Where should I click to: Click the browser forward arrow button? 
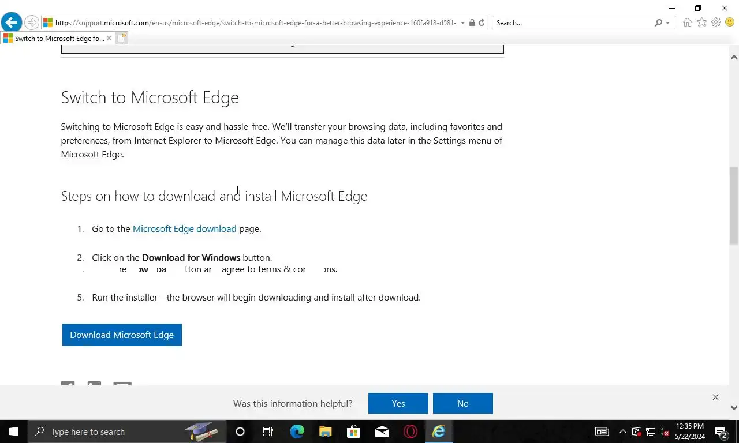tap(32, 22)
